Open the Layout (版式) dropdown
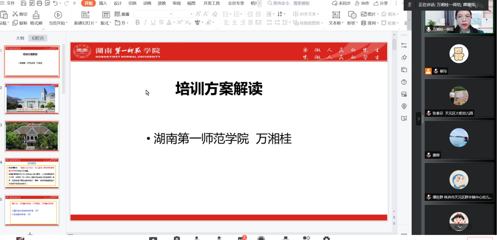The width and height of the screenshot is (497, 240). (x=111, y=23)
